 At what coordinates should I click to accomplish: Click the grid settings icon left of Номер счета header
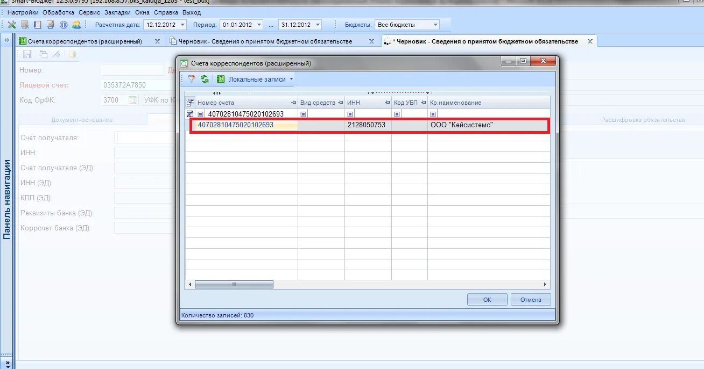[190, 103]
